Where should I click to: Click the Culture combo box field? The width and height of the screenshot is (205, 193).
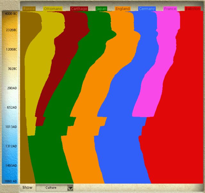[x=51, y=188]
